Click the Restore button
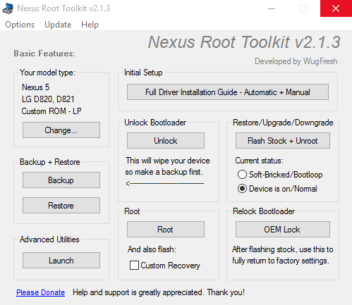Image resolution: width=352 pixels, height=305 pixels. [61, 206]
